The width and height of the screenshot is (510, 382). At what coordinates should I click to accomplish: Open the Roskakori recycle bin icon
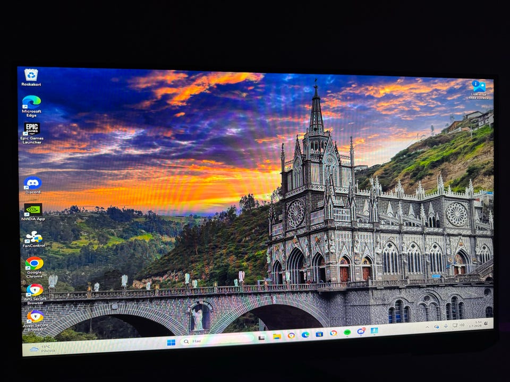click(31, 77)
